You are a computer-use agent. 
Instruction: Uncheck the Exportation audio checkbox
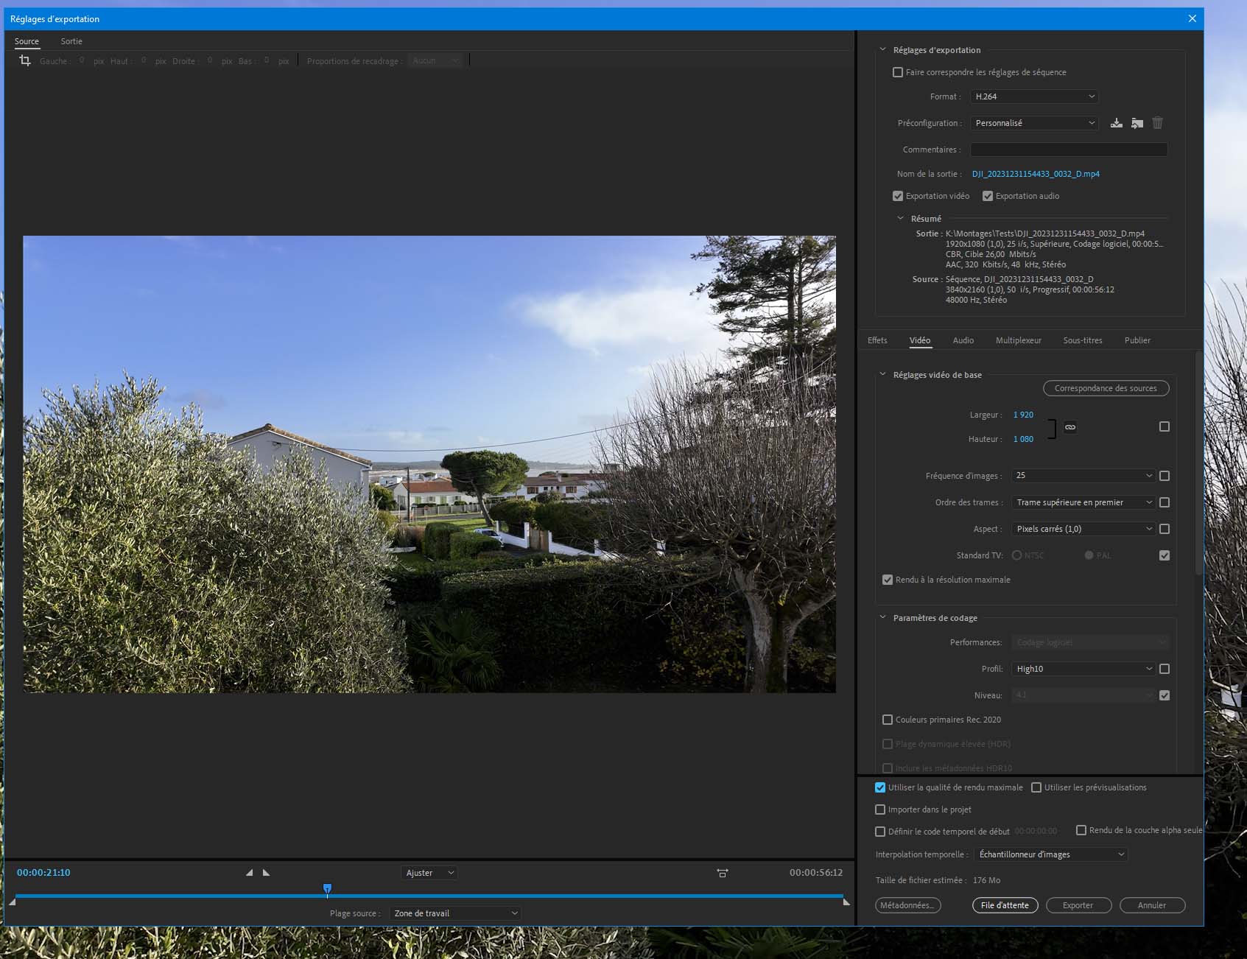(988, 196)
